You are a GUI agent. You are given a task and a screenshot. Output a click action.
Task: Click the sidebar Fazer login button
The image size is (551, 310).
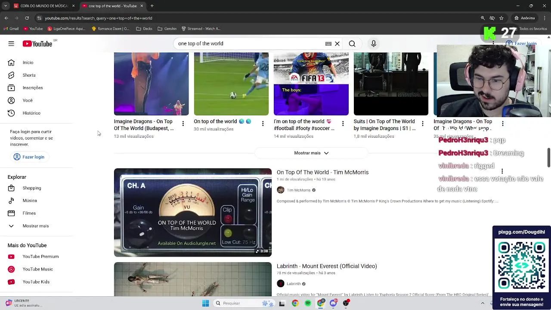pyautogui.click(x=29, y=157)
